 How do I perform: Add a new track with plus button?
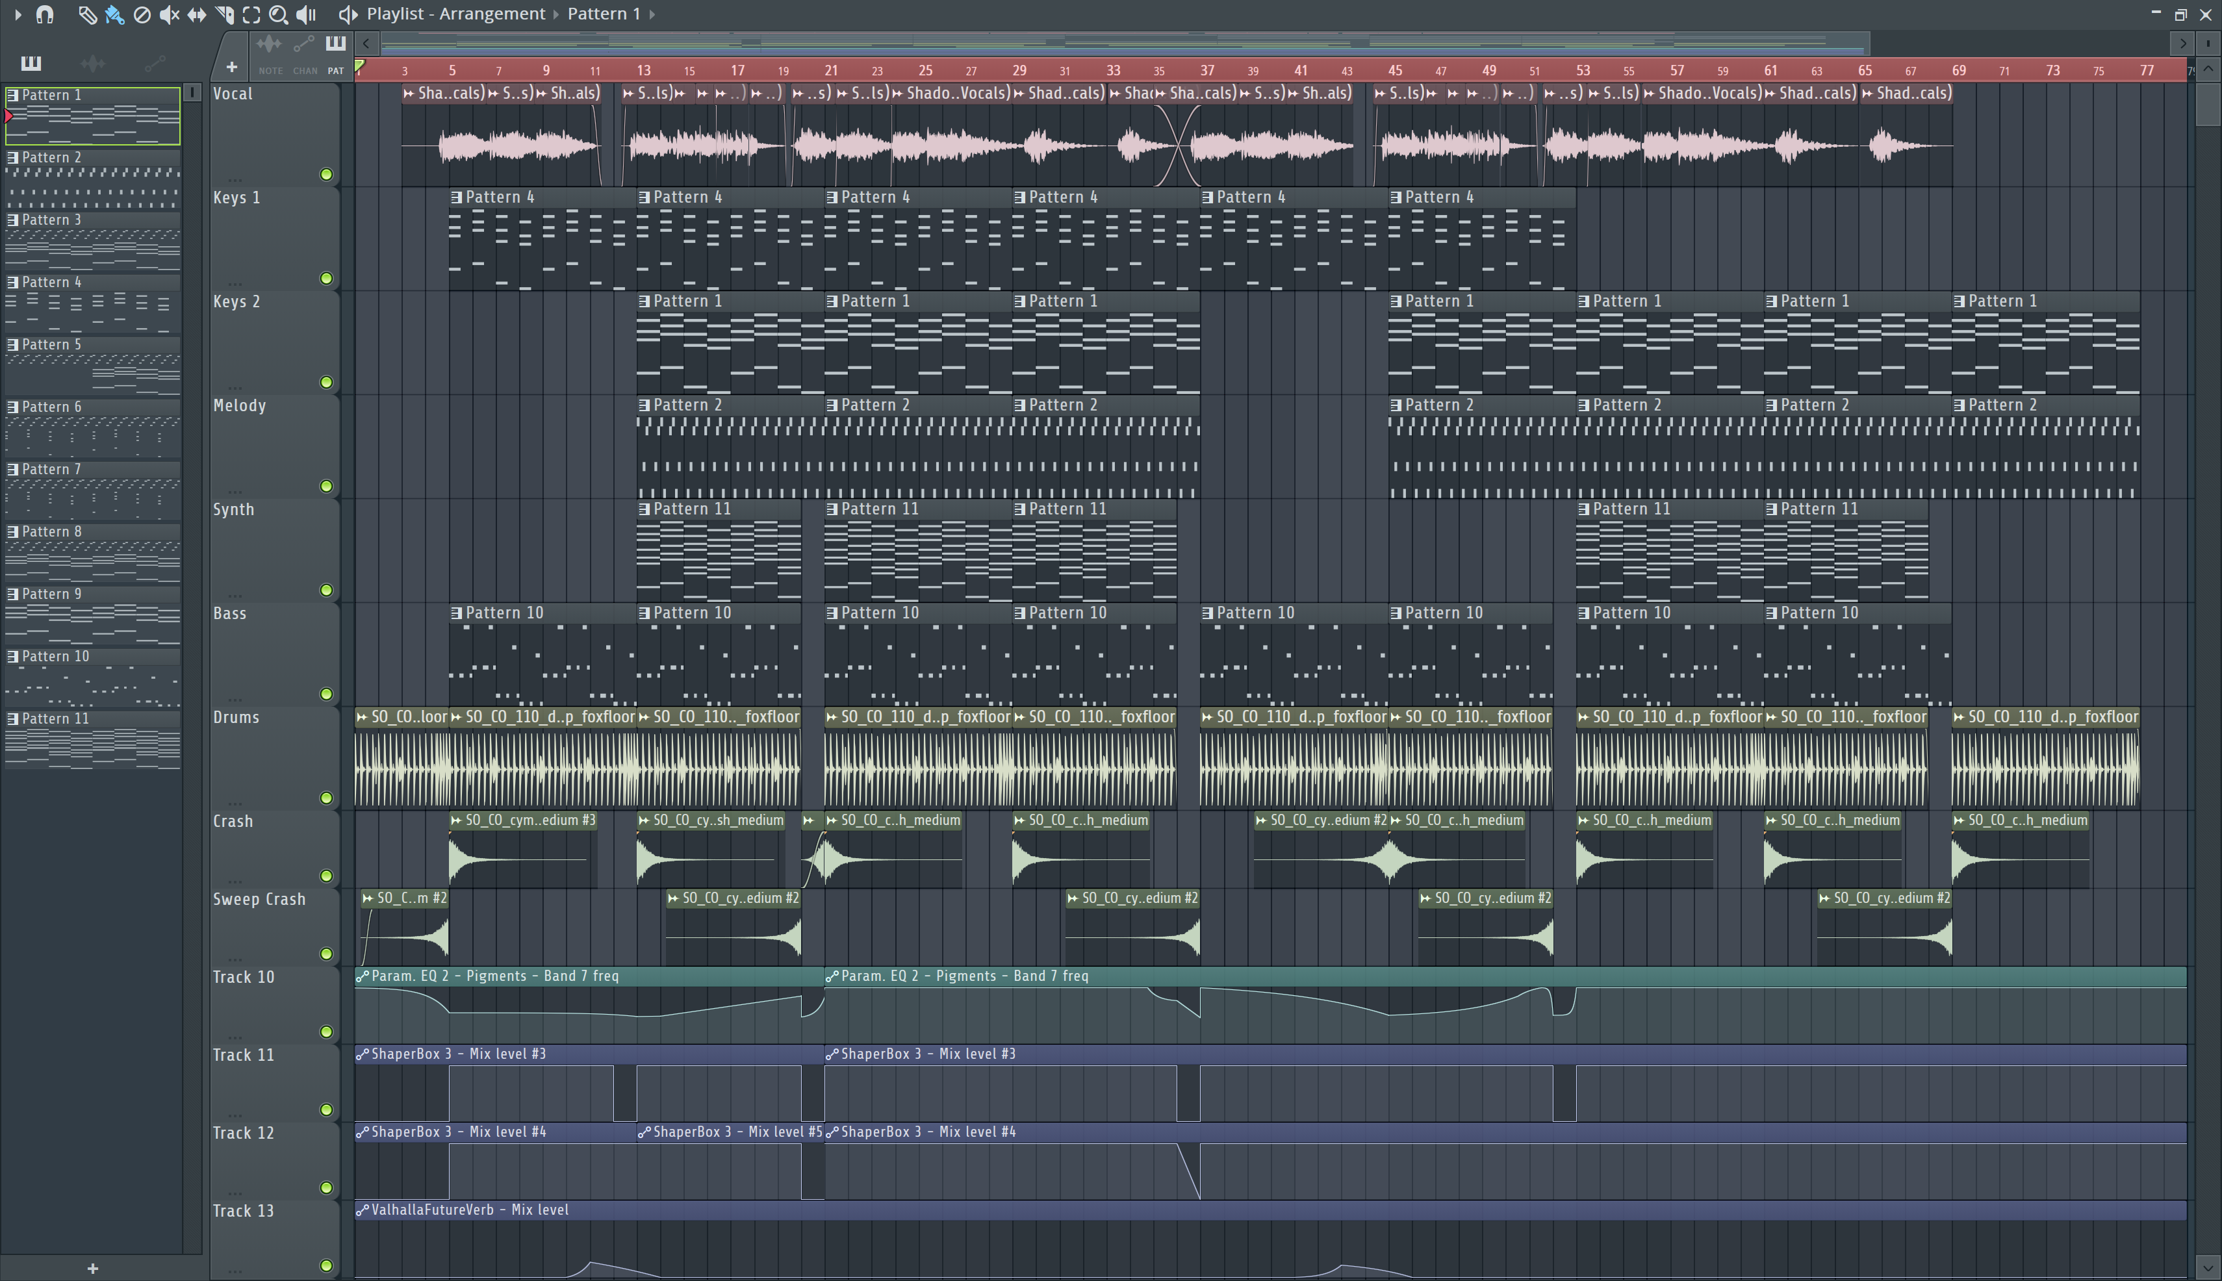(x=231, y=67)
